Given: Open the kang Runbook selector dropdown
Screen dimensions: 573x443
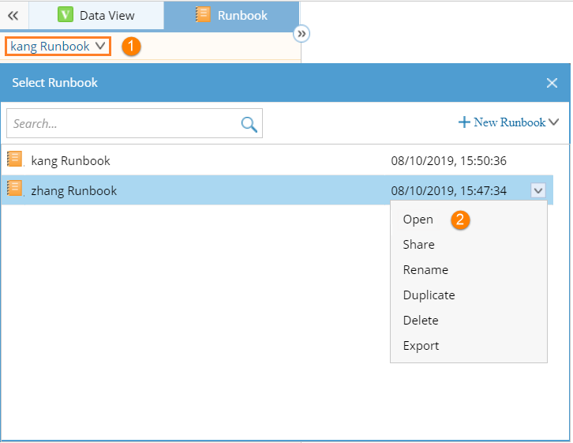Looking at the screenshot, I should 58,47.
